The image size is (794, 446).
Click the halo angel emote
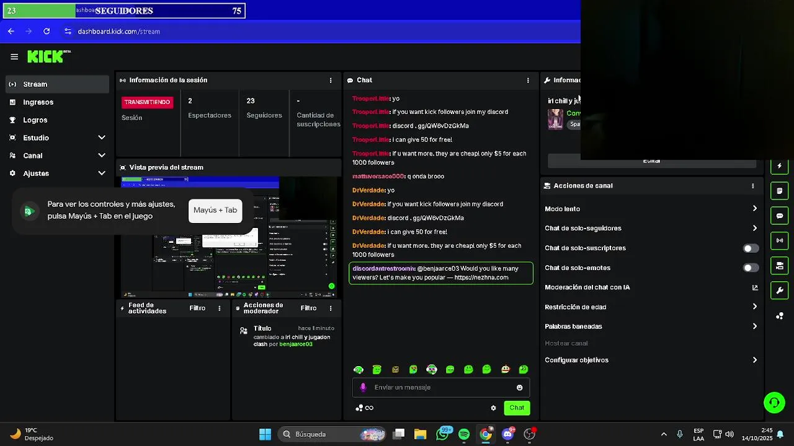pos(377,369)
